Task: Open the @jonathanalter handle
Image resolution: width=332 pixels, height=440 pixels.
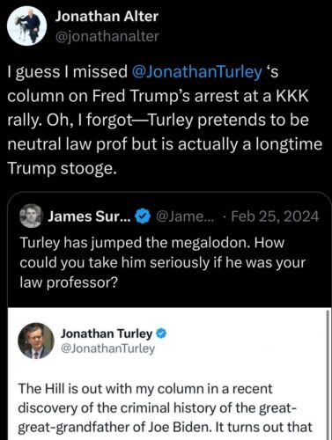Action: [107, 36]
